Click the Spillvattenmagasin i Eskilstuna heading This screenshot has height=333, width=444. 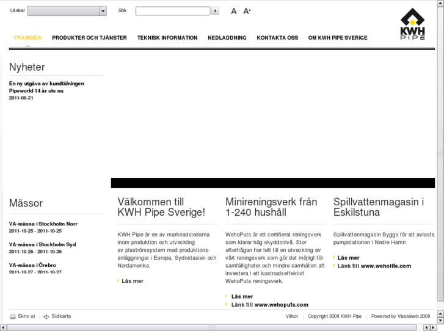click(379, 207)
